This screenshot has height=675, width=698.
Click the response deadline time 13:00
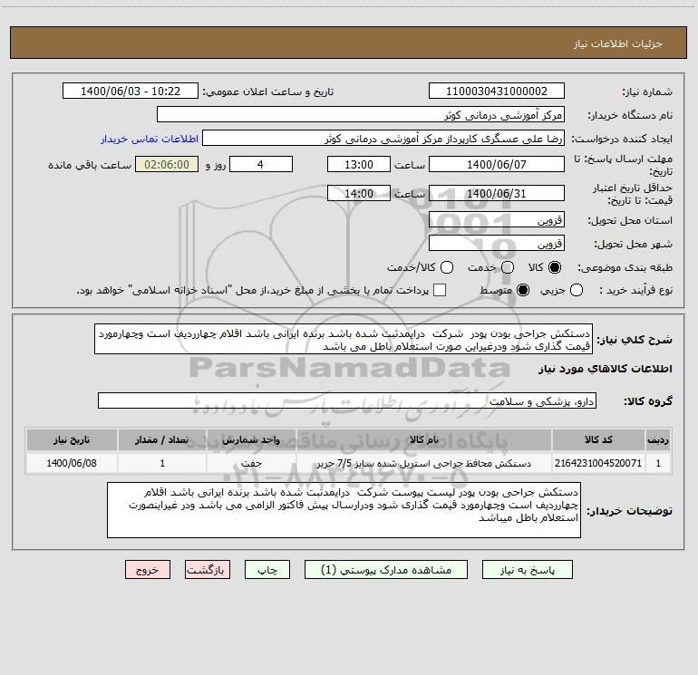pyautogui.click(x=359, y=164)
